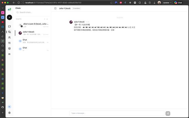Click the Update button in browser toolbar
This screenshot has width=189, height=118.
point(167,3)
